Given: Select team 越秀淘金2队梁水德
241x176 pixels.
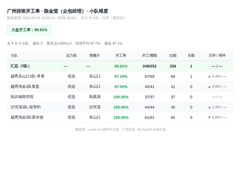Looking at the screenshot, I should coord(27,117).
